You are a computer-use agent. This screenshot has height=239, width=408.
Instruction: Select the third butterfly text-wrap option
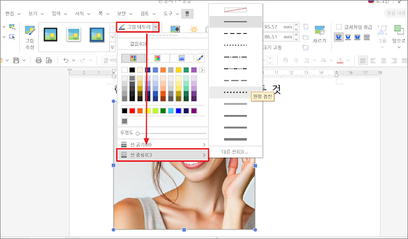click(358, 38)
